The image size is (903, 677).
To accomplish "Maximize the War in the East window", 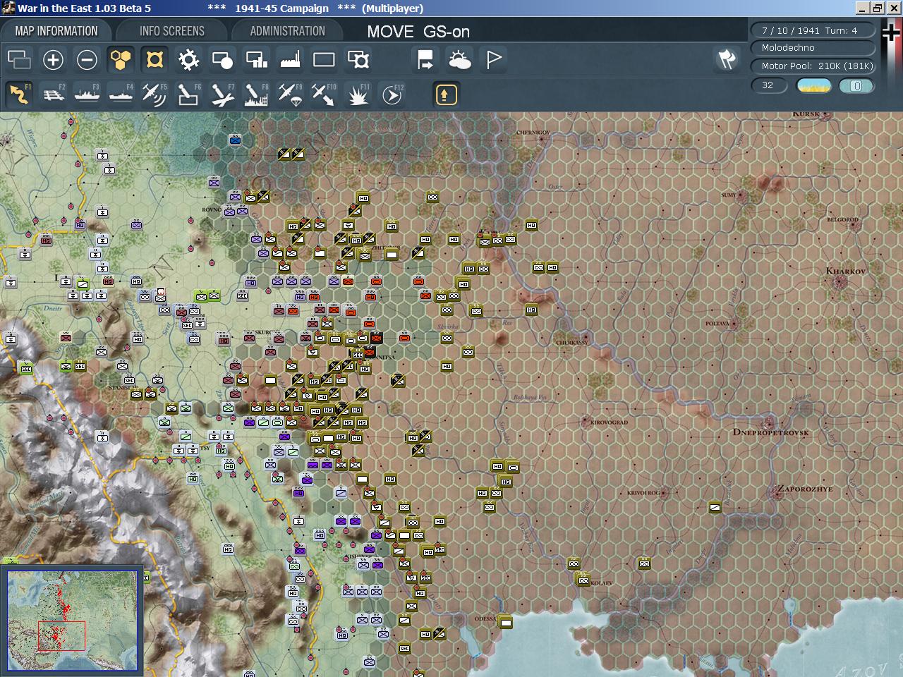I will pyautogui.click(x=877, y=8).
